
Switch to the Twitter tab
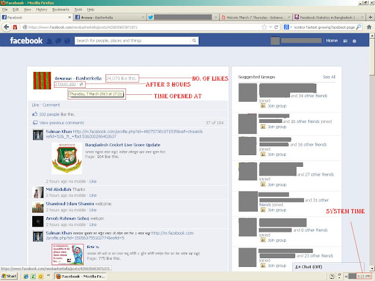click(x=182, y=18)
